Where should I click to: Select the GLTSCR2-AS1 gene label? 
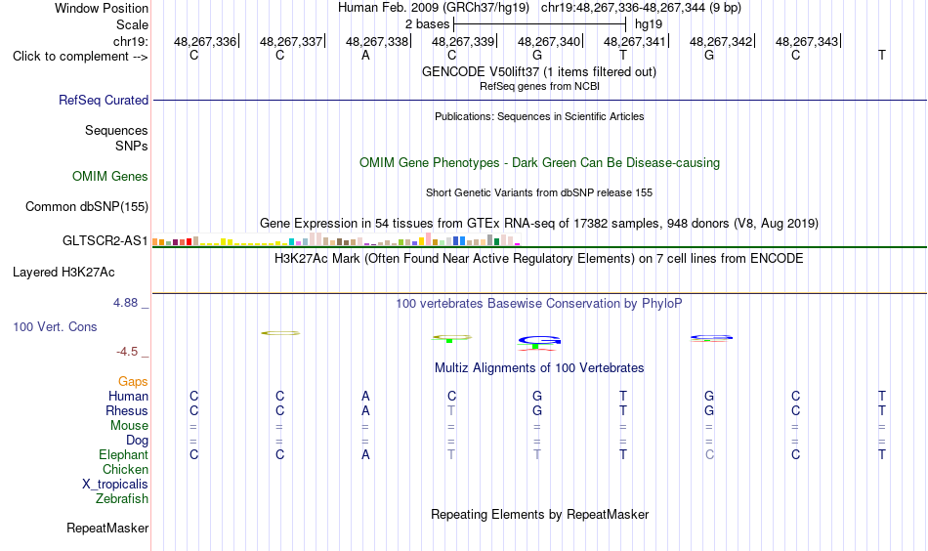pos(105,240)
